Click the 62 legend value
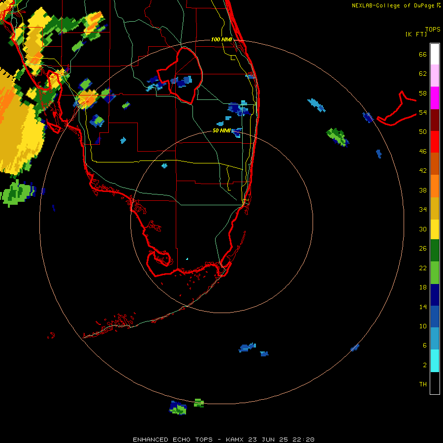The width and height of the screenshot is (443, 443). point(423,74)
